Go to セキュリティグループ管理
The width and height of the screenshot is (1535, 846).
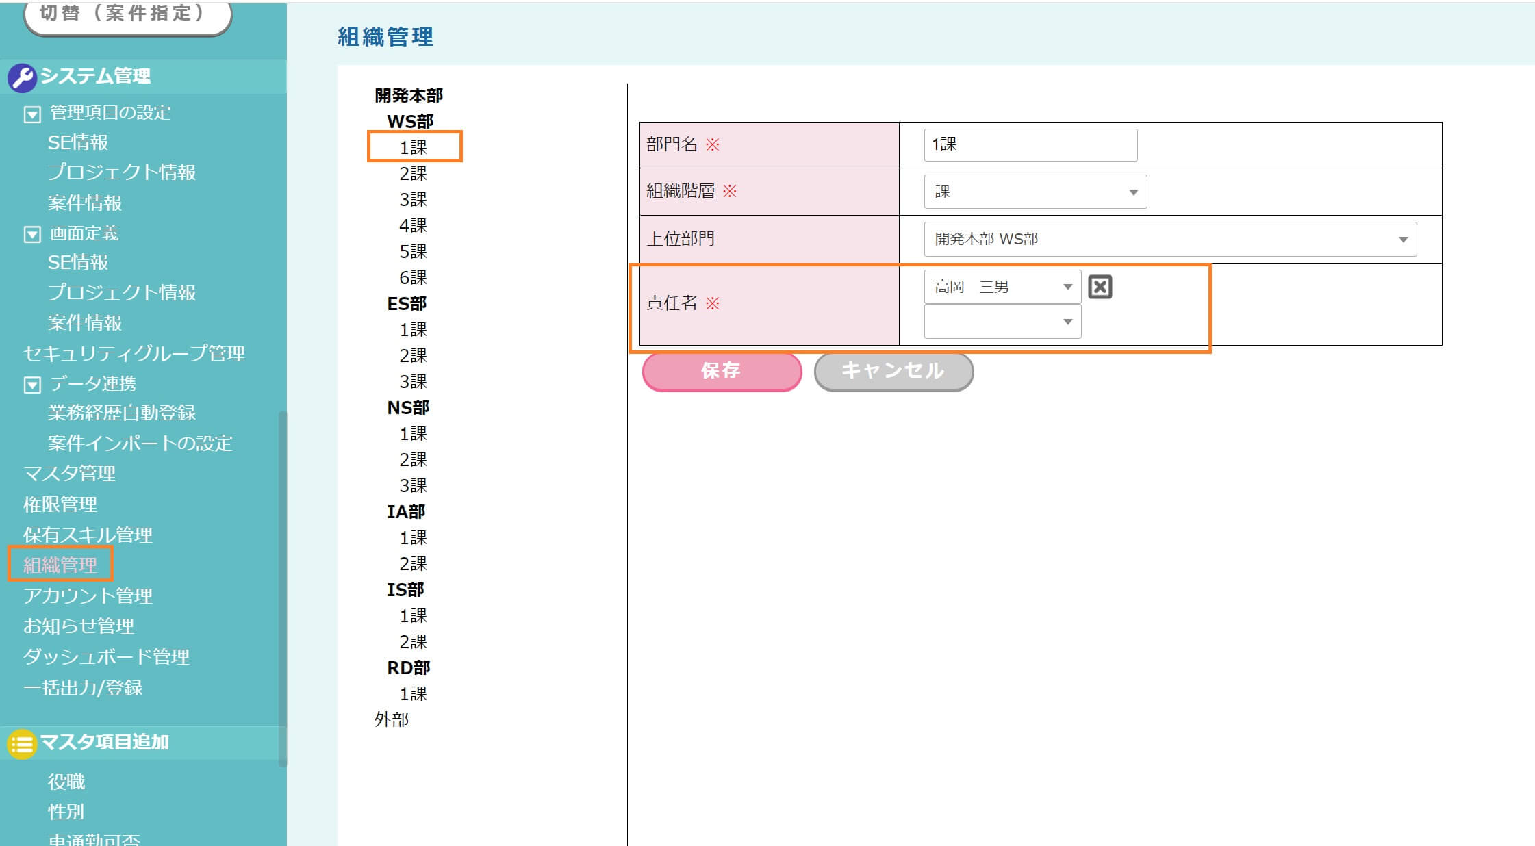(x=134, y=353)
